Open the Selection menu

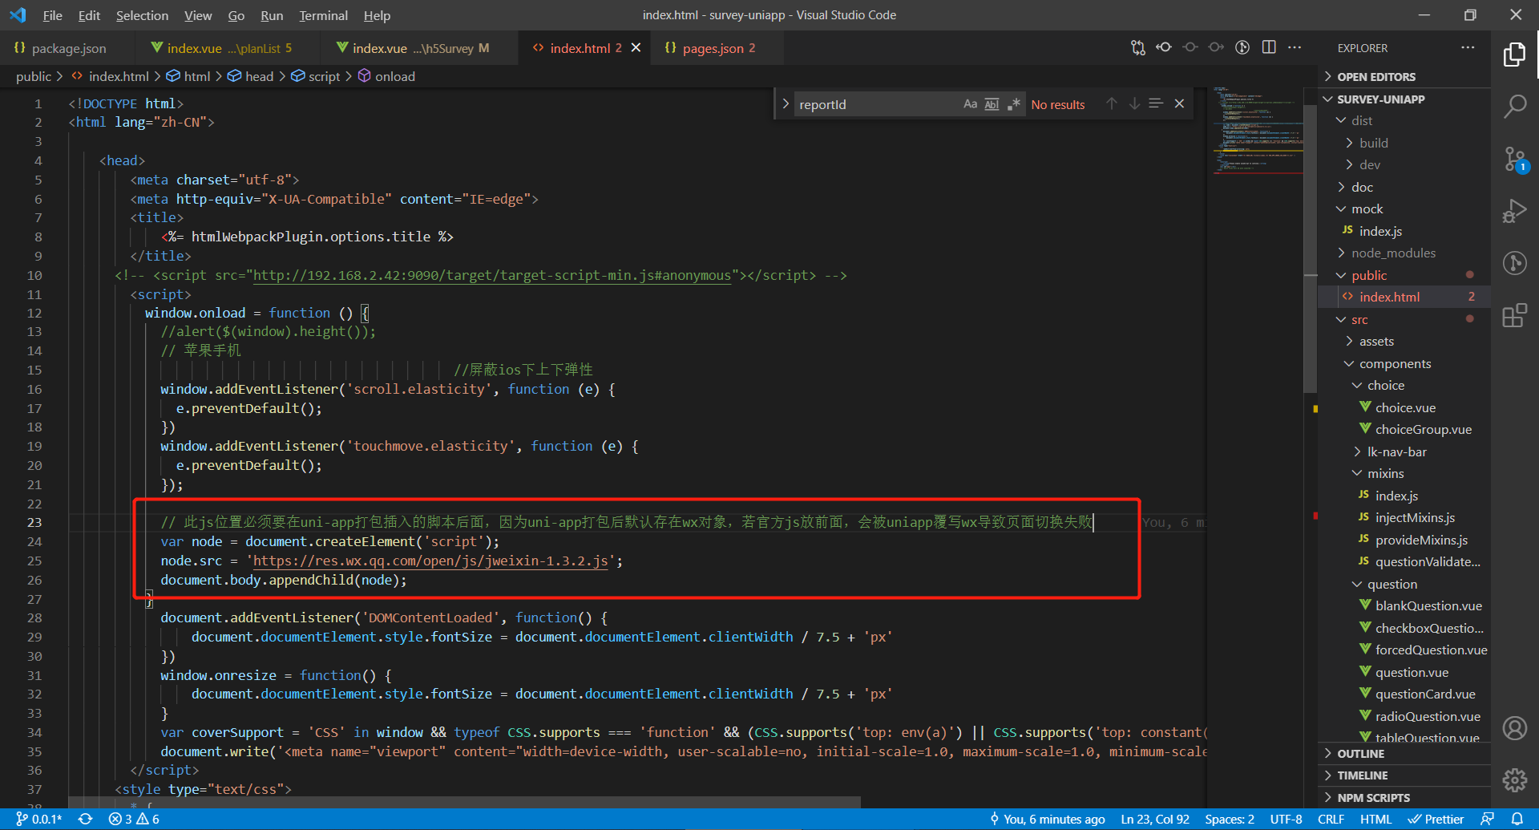(142, 15)
